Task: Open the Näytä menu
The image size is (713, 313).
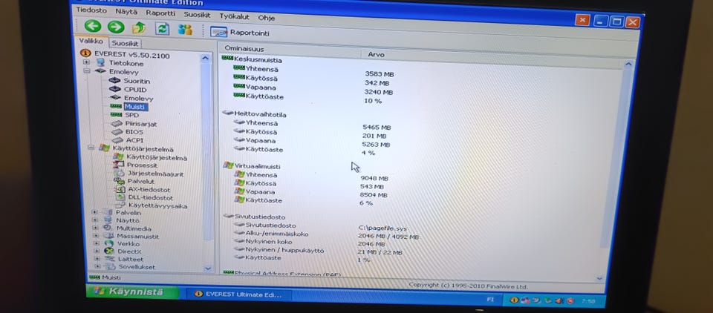Action: tap(126, 11)
